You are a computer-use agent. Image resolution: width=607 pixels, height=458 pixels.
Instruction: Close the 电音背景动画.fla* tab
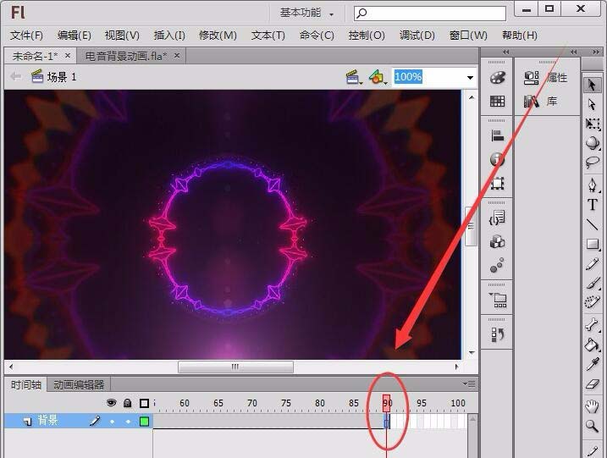point(177,56)
